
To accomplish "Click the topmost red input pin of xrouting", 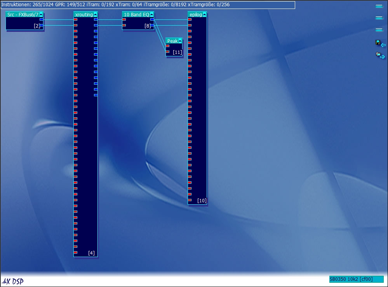I will (x=75, y=19).
